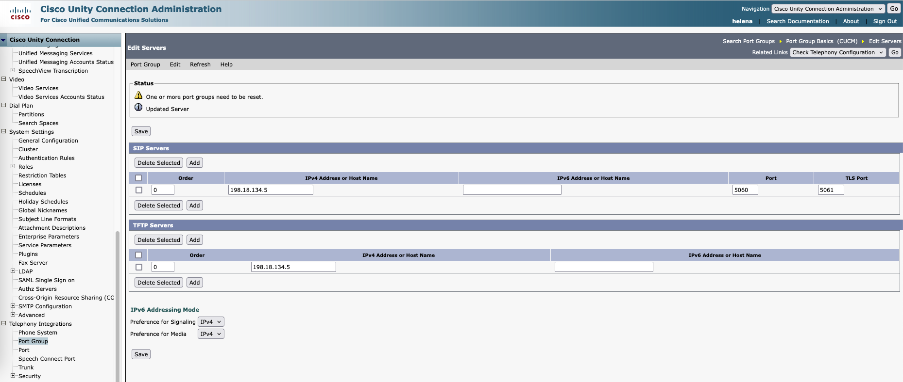Viewport: 903px width, 382px height.
Task: Expand the Roles tree node
Action: pyautogui.click(x=13, y=166)
